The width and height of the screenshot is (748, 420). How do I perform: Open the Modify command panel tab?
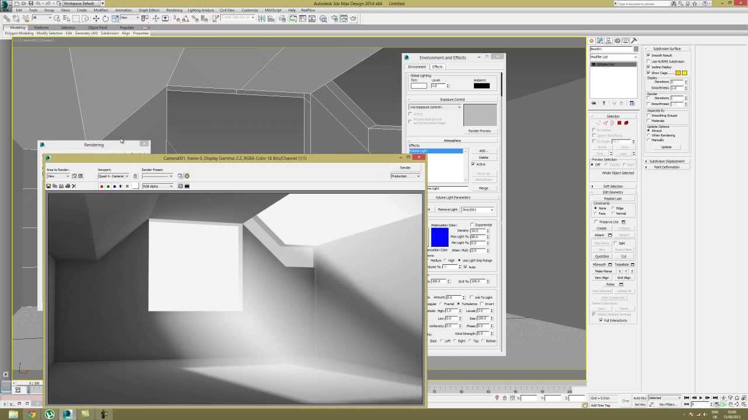600,40
